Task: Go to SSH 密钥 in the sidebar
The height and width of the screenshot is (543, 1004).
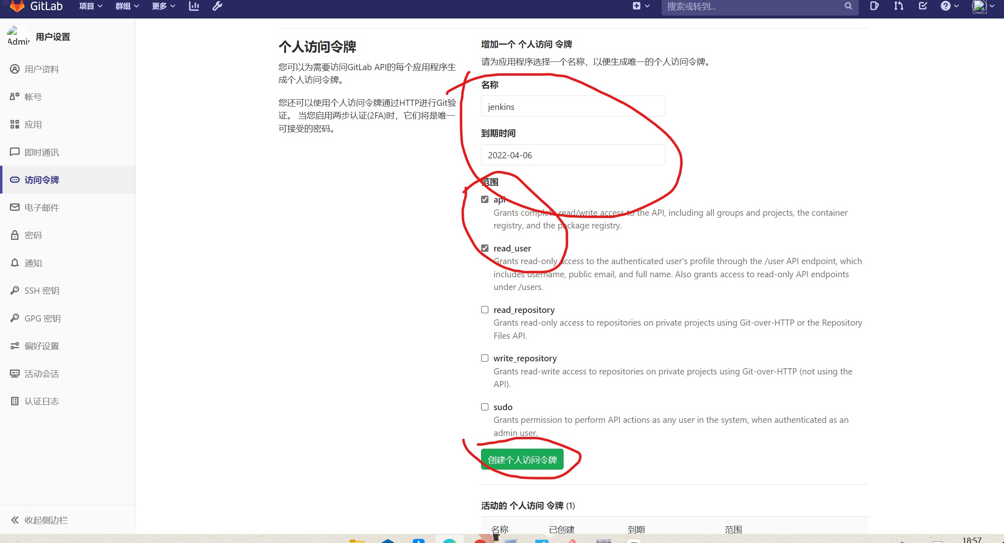Action: pyautogui.click(x=42, y=291)
